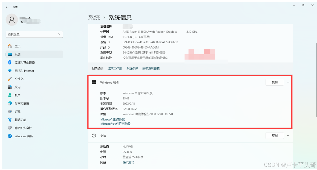Viewport: 317px width, 170px height.
Task: Select 应用 in the sidebar
Action: tap(34, 87)
